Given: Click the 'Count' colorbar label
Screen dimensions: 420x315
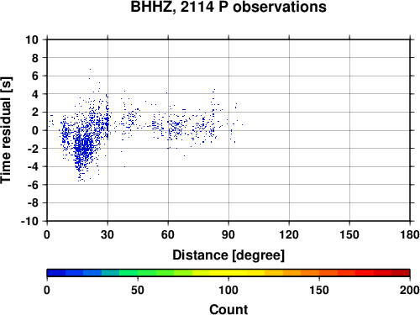Looking at the screenshot, I should tap(228, 309).
